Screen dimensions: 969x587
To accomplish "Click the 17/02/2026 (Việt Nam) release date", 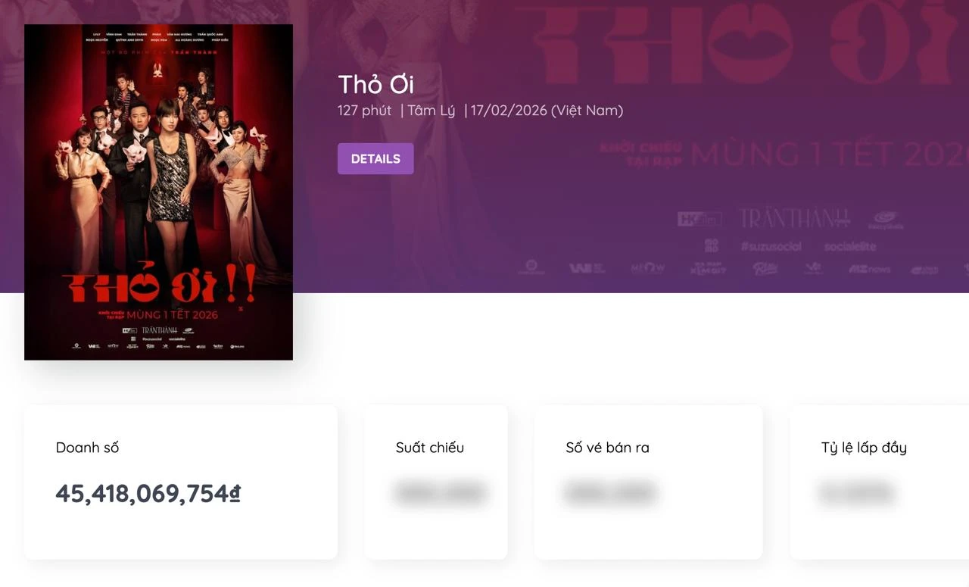I will [547, 111].
